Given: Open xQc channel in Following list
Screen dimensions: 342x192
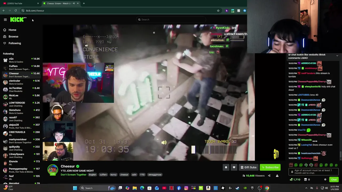Looking at the screenshot, I should [21, 60].
